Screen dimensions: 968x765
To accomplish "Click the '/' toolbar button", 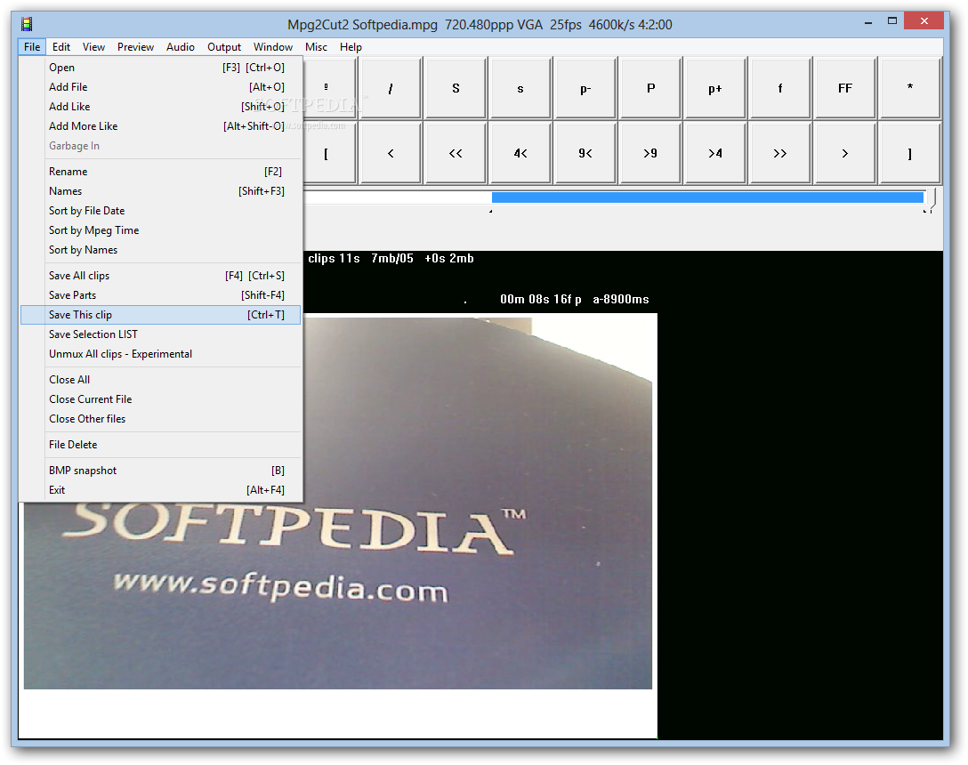I will pos(391,88).
